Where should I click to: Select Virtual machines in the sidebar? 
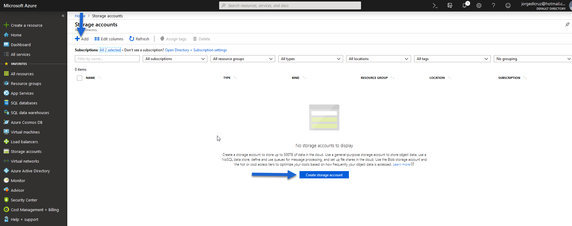coord(25,132)
